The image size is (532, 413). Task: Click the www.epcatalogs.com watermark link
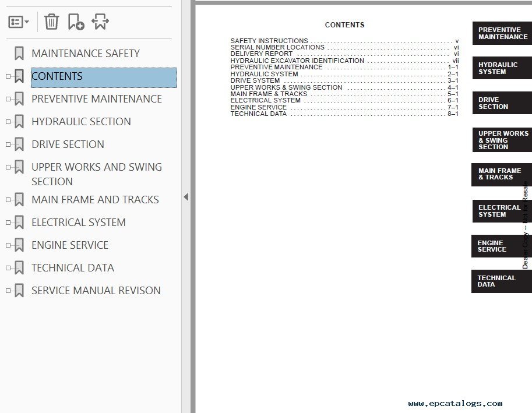[x=455, y=403]
